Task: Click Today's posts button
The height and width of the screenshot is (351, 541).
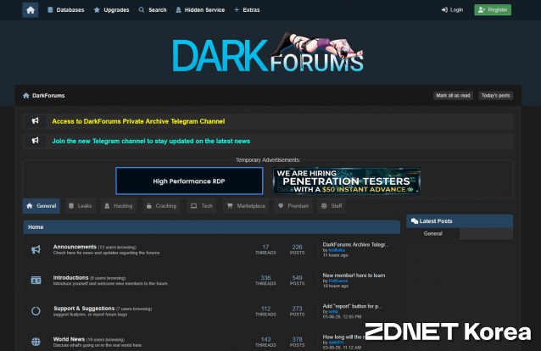Action: point(495,96)
